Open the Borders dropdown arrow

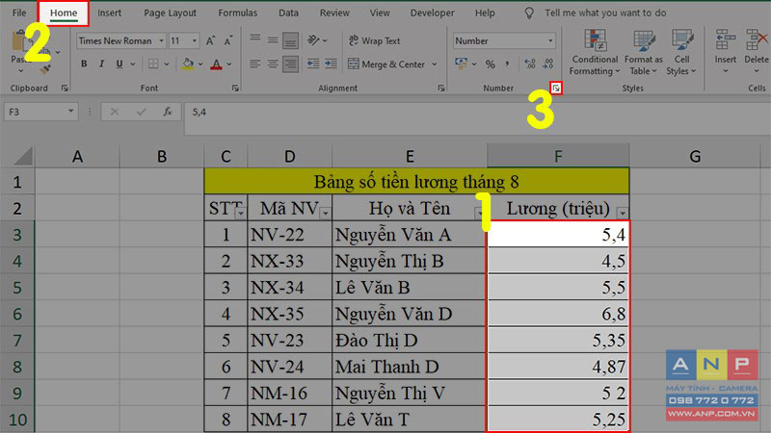click(167, 64)
